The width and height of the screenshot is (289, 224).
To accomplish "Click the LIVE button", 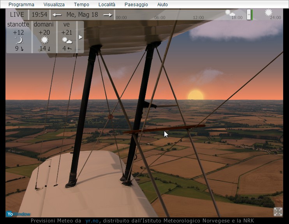I will click(17, 14).
